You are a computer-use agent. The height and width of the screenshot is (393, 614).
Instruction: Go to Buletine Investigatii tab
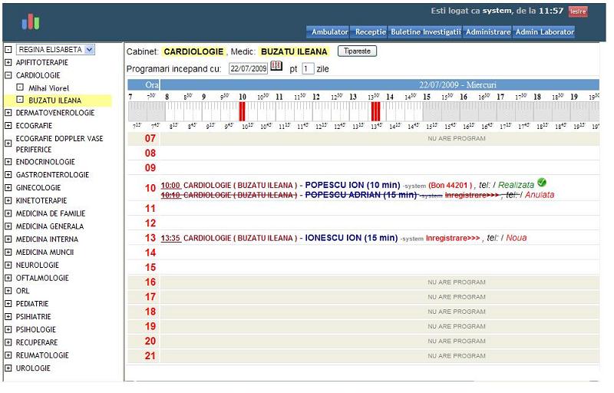[425, 32]
